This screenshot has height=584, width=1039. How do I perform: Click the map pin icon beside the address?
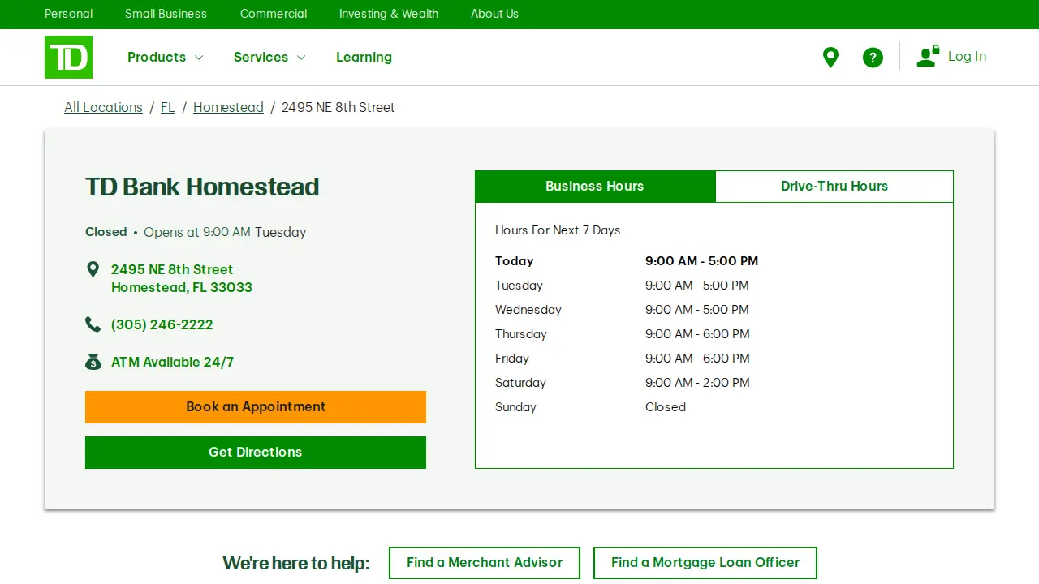(93, 269)
